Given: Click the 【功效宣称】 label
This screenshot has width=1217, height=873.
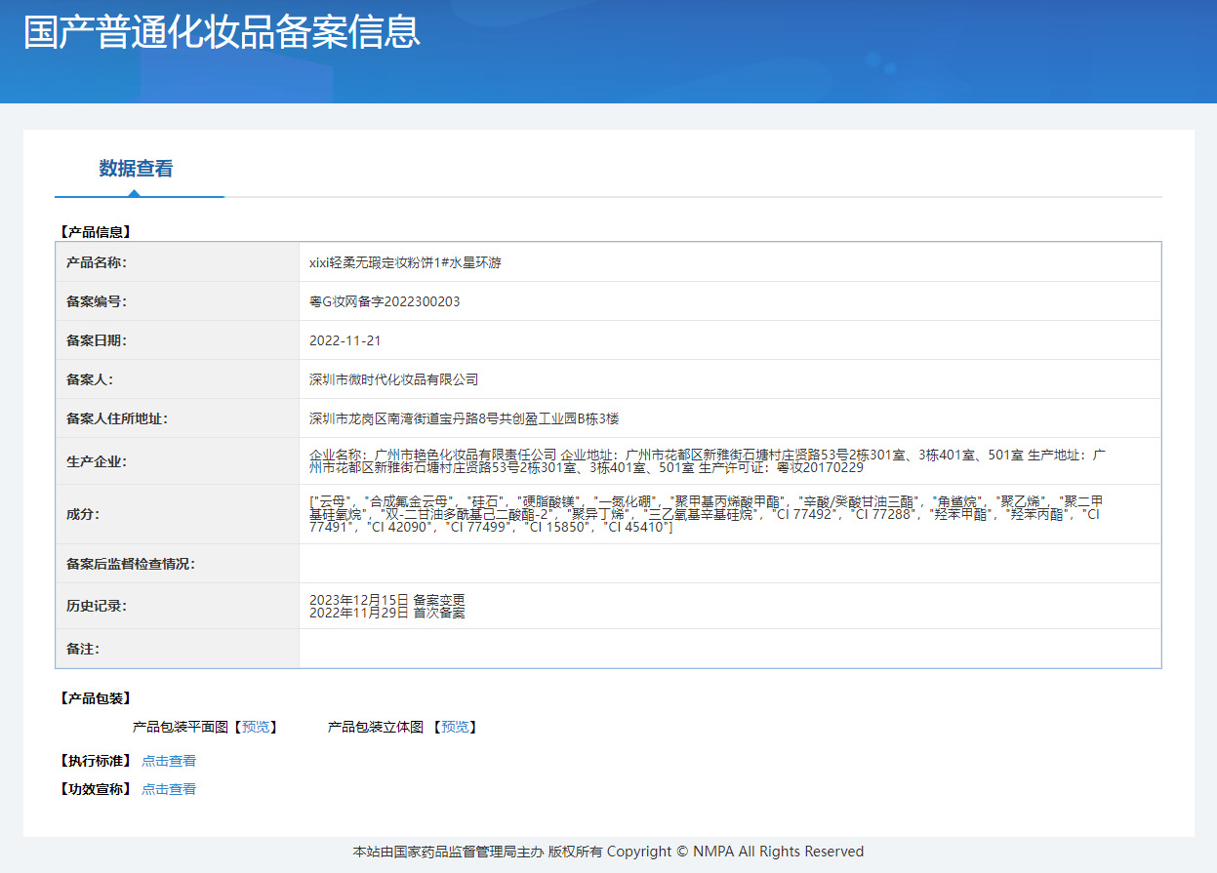Looking at the screenshot, I should pos(95,789).
